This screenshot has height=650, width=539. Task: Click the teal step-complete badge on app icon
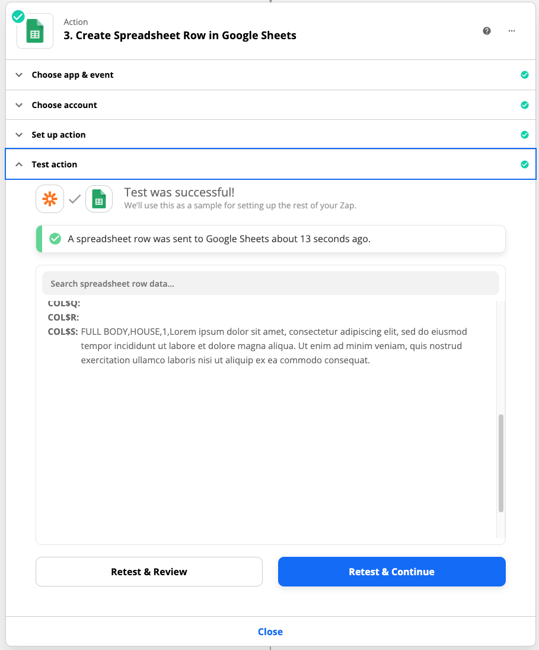point(18,17)
